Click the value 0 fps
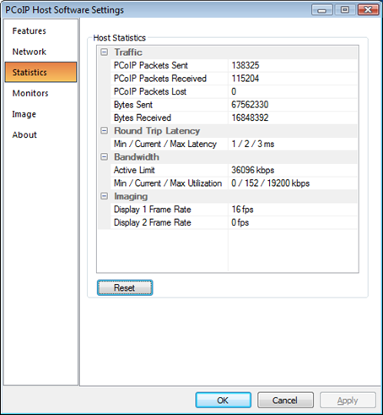 tap(240, 222)
